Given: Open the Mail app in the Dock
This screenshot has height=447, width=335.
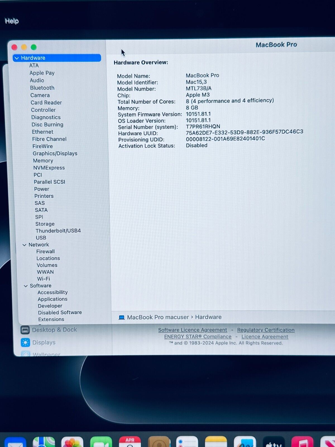Looking at the screenshot, I should click(15, 442).
